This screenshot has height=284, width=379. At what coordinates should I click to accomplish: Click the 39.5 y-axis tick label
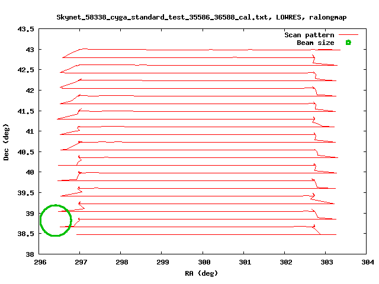click(25, 193)
